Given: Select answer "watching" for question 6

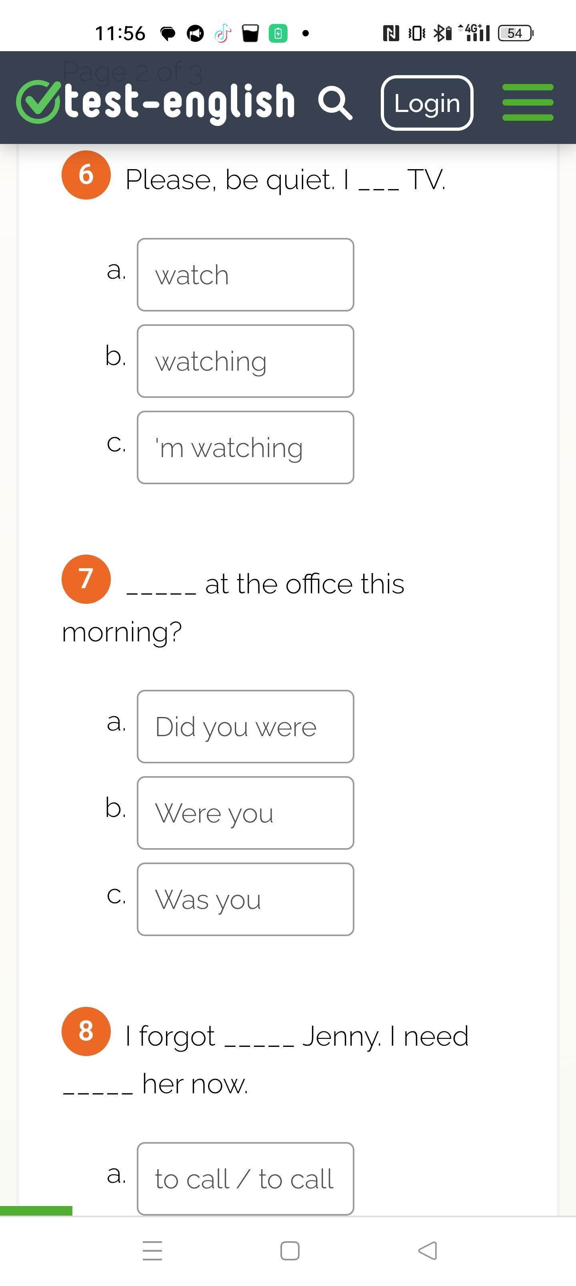Looking at the screenshot, I should (x=245, y=361).
